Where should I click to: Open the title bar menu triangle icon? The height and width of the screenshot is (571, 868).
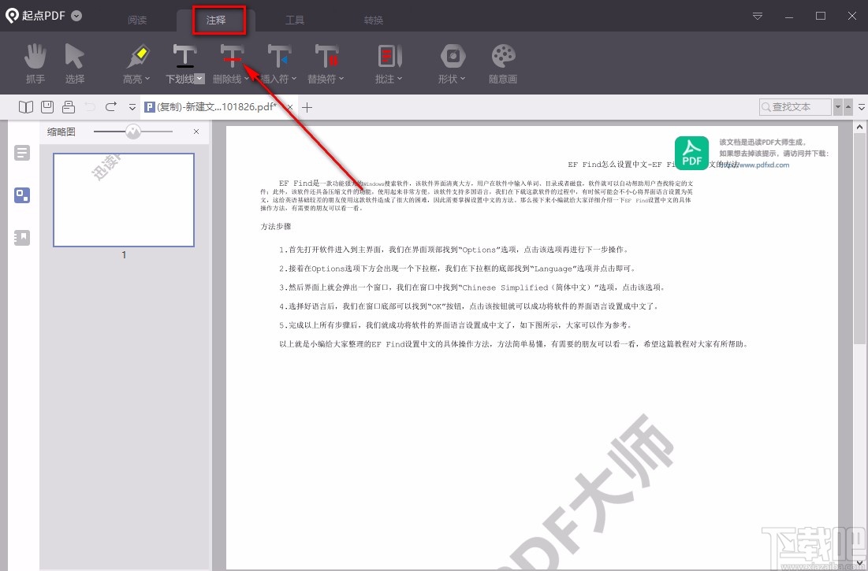point(758,16)
